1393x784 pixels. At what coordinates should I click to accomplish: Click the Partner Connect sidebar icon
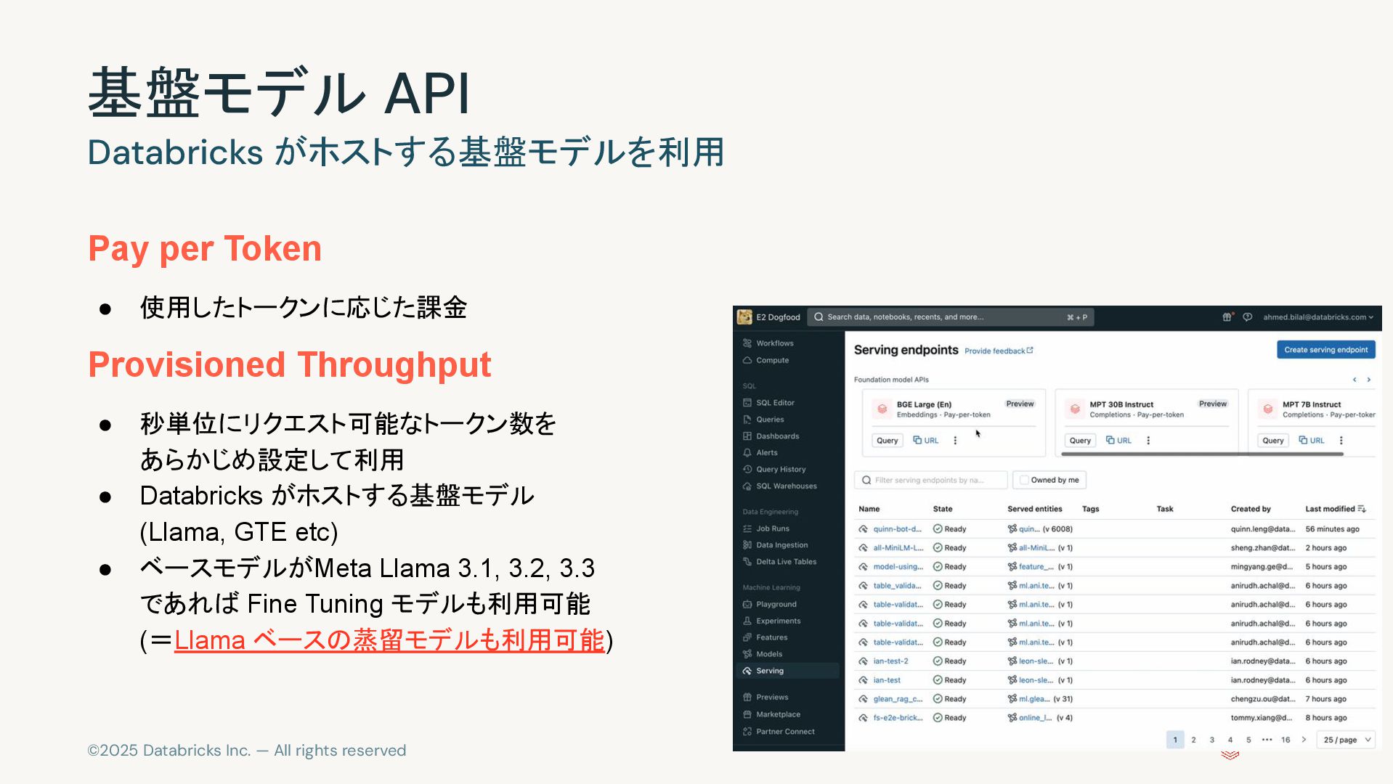(747, 732)
